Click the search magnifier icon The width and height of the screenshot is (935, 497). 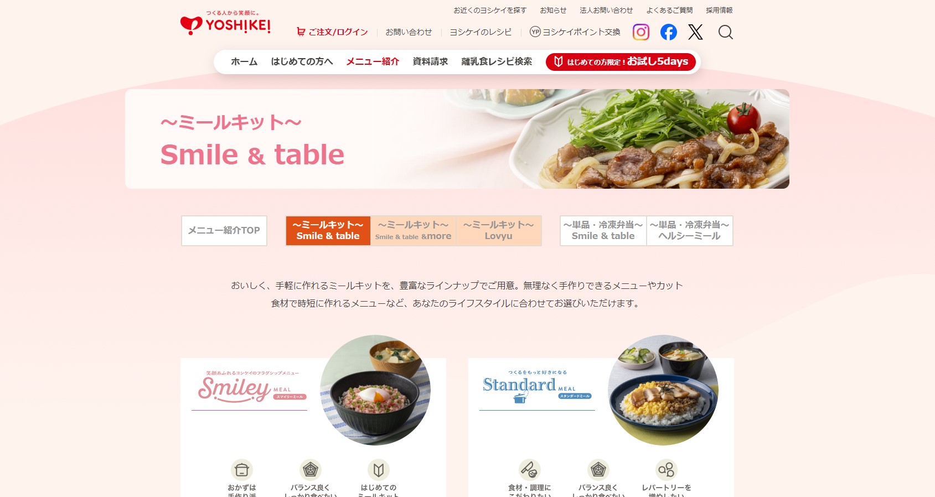[726, 32]
